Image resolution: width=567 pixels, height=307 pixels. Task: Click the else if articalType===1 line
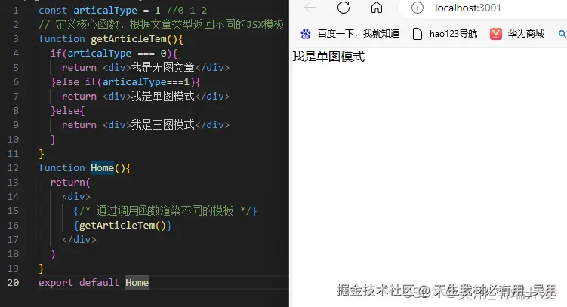pos(125,82)
